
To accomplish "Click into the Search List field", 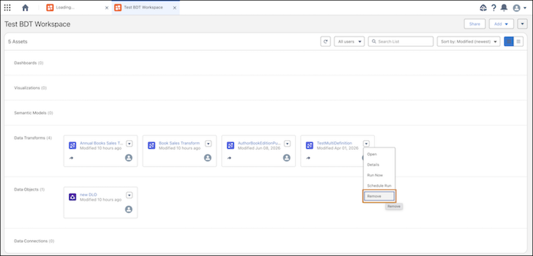I will coord(401,41).
